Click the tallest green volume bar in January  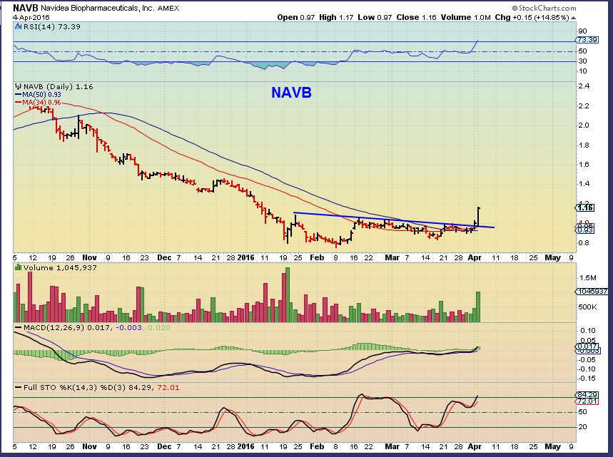pyautogui.click(x=288, y=294)
